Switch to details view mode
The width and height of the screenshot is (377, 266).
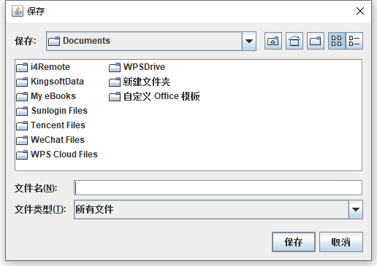(354, 41)
